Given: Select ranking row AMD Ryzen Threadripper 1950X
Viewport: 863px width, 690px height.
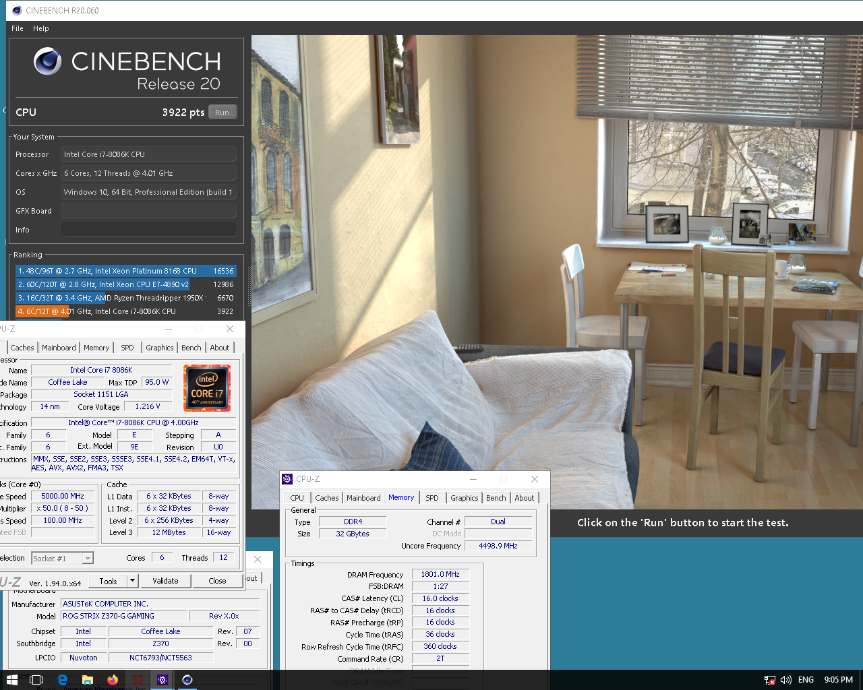Looking at the screenshot, I should [125, 298].
